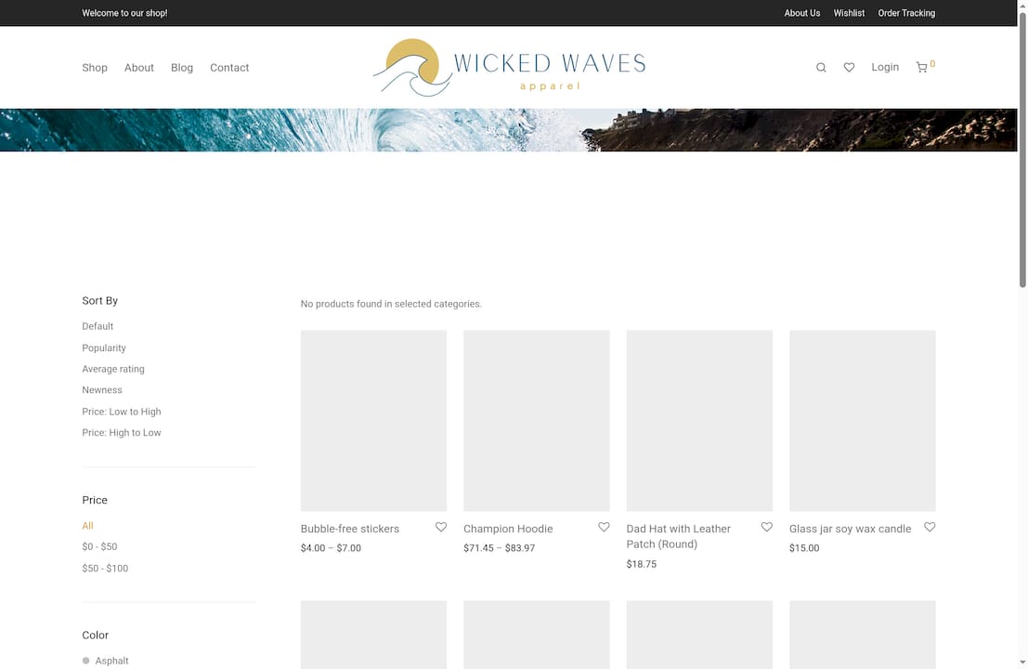Select the Asphalt color swatch
Screen dimensions: 1028x669
tap(86, 661)
